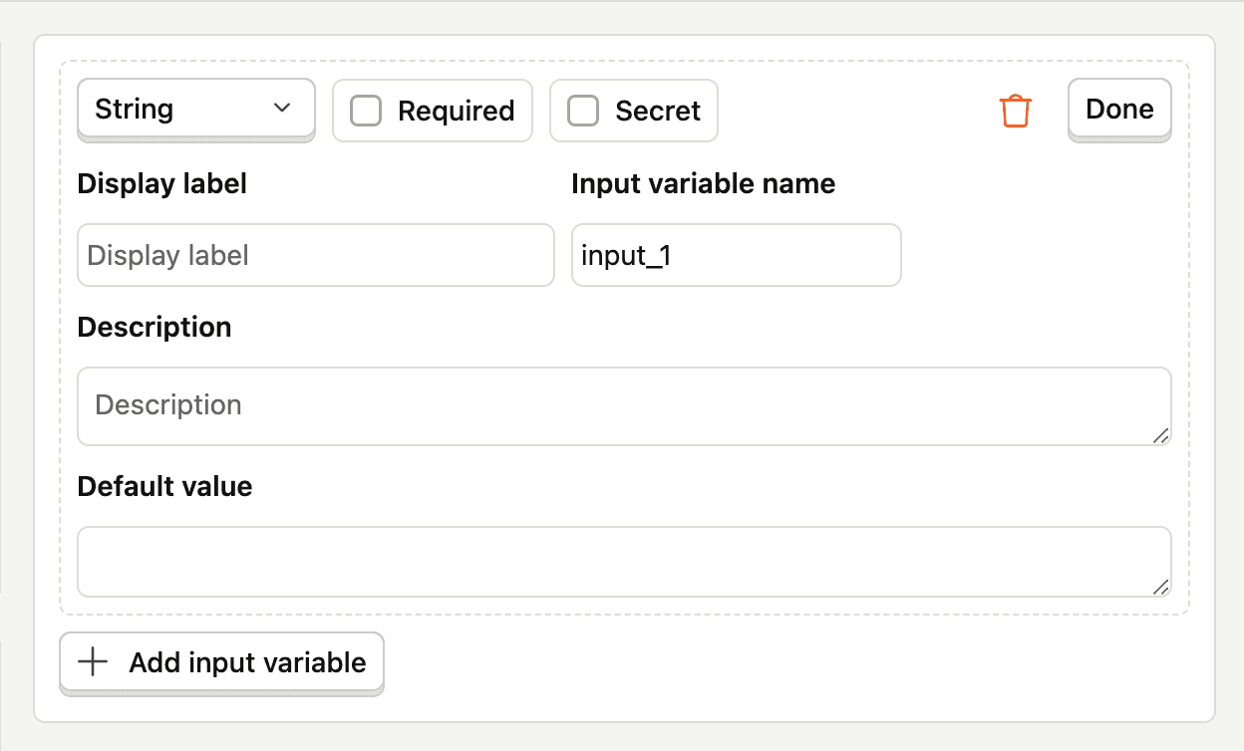Click into the Description text area
This screenshot has width=1244, height=751.
click(x=624, y=406)
